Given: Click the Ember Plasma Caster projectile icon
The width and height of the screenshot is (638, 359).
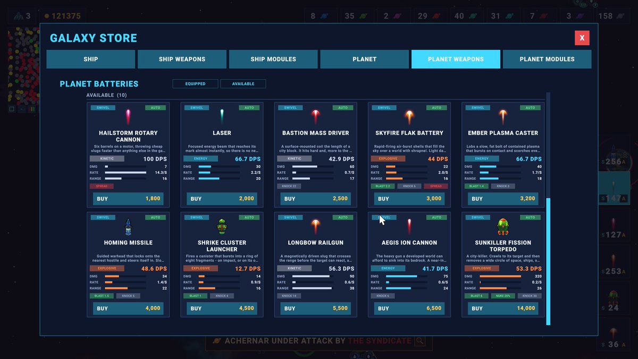Looking at the screenshot, I should point(503,117).
